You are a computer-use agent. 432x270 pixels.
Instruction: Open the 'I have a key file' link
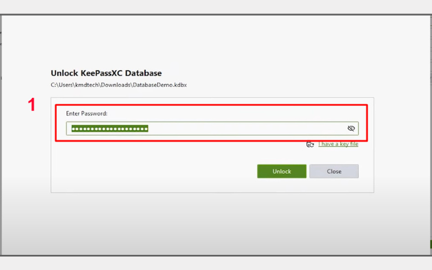click(338, 144)
